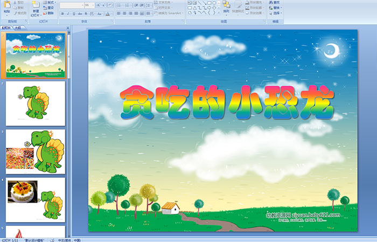The width and height of the screenshot is (377, 242).
Task: Toggle Justify text alignment
Action: (136, 13)
